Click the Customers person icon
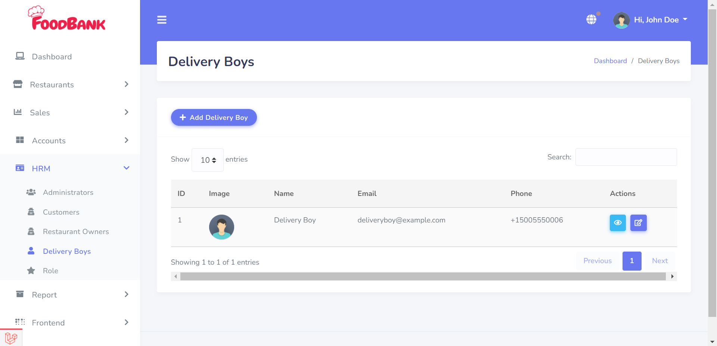This screenshot has height=346, width=717. pyautogui.click(x=31, y=212)
